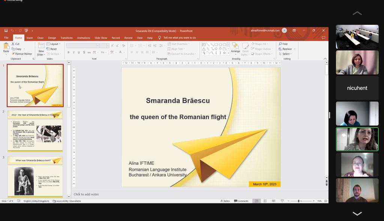Image resolution: width=384 pixels, height=221 pixels.
Task: Toggle Underline formatting
Action: click(x=79, y=52)
